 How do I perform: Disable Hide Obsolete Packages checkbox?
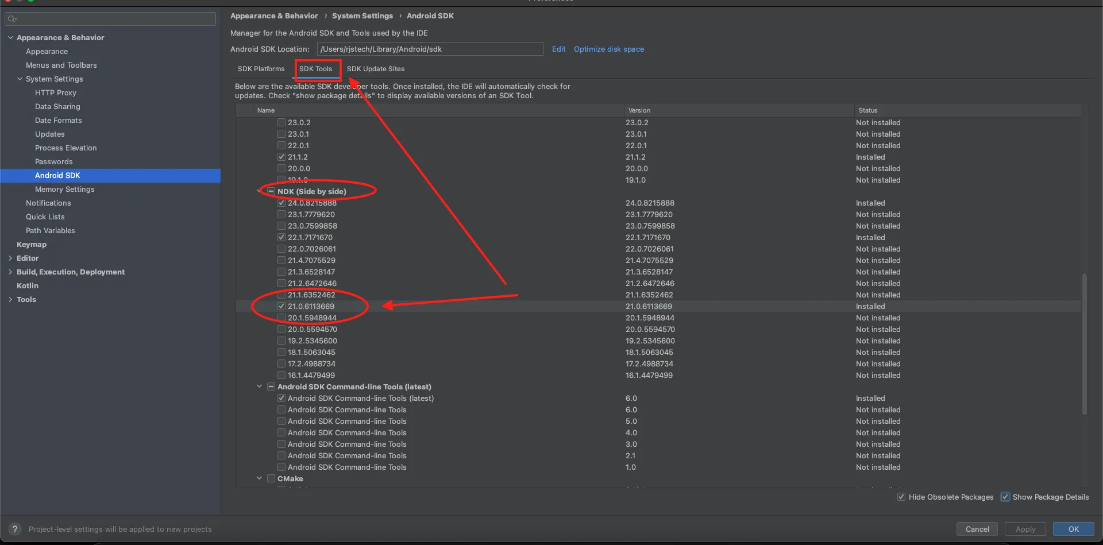[x=901, y=497]
